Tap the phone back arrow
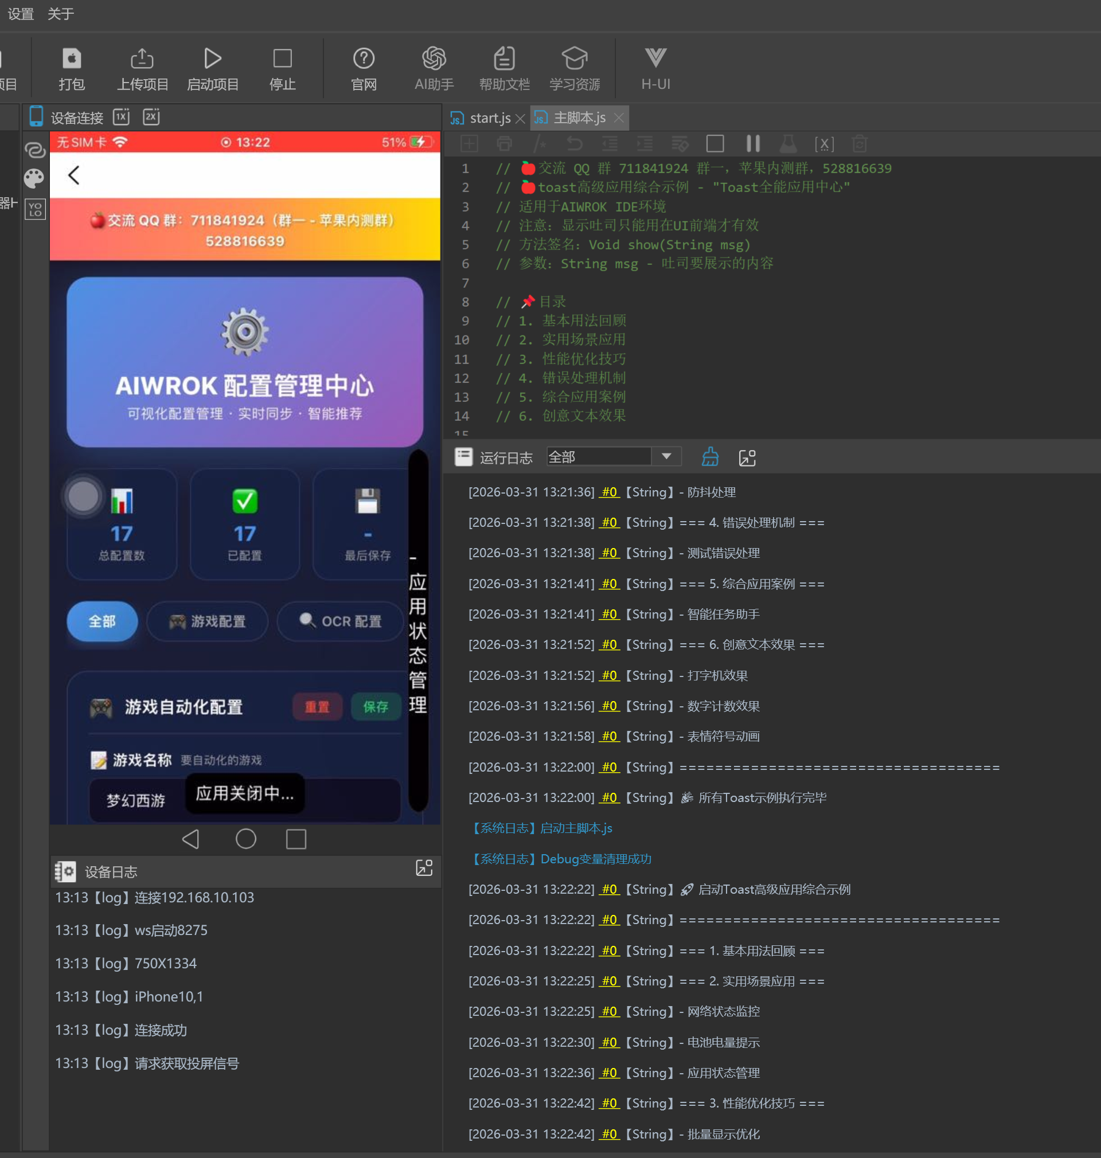1101x1158 pixels. pyautogui.click(x=74, y=175)
